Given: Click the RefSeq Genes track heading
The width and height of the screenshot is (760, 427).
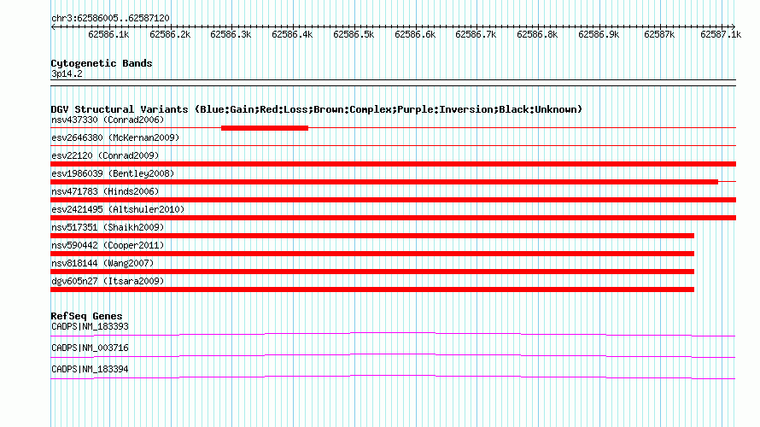Looking at the screenshot, I should pos(87,316).
